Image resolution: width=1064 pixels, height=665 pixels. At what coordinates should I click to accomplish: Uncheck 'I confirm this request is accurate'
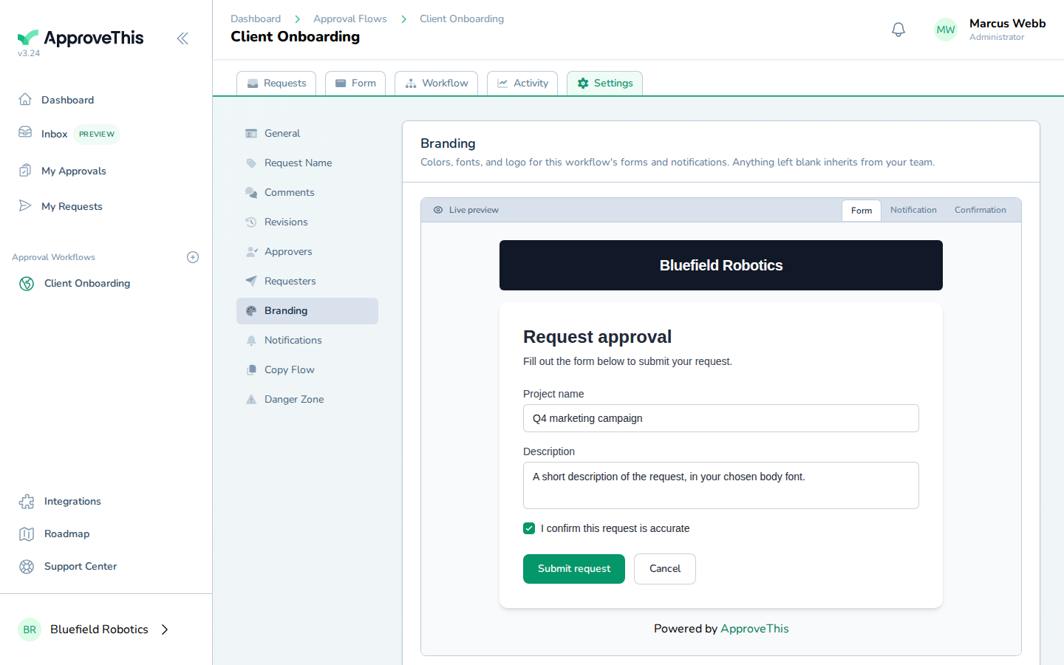tap(529, 528)
